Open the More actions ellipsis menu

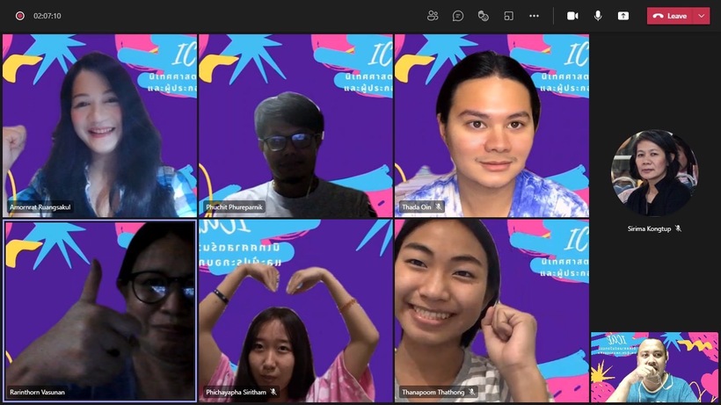click(x=534, y=16)
